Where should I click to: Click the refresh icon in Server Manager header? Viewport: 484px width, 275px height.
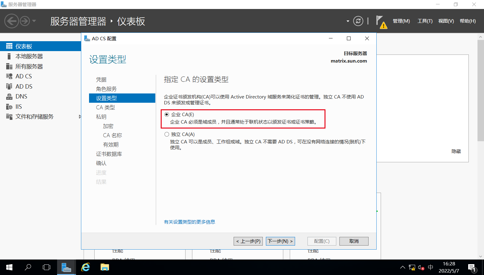point(358,21)
